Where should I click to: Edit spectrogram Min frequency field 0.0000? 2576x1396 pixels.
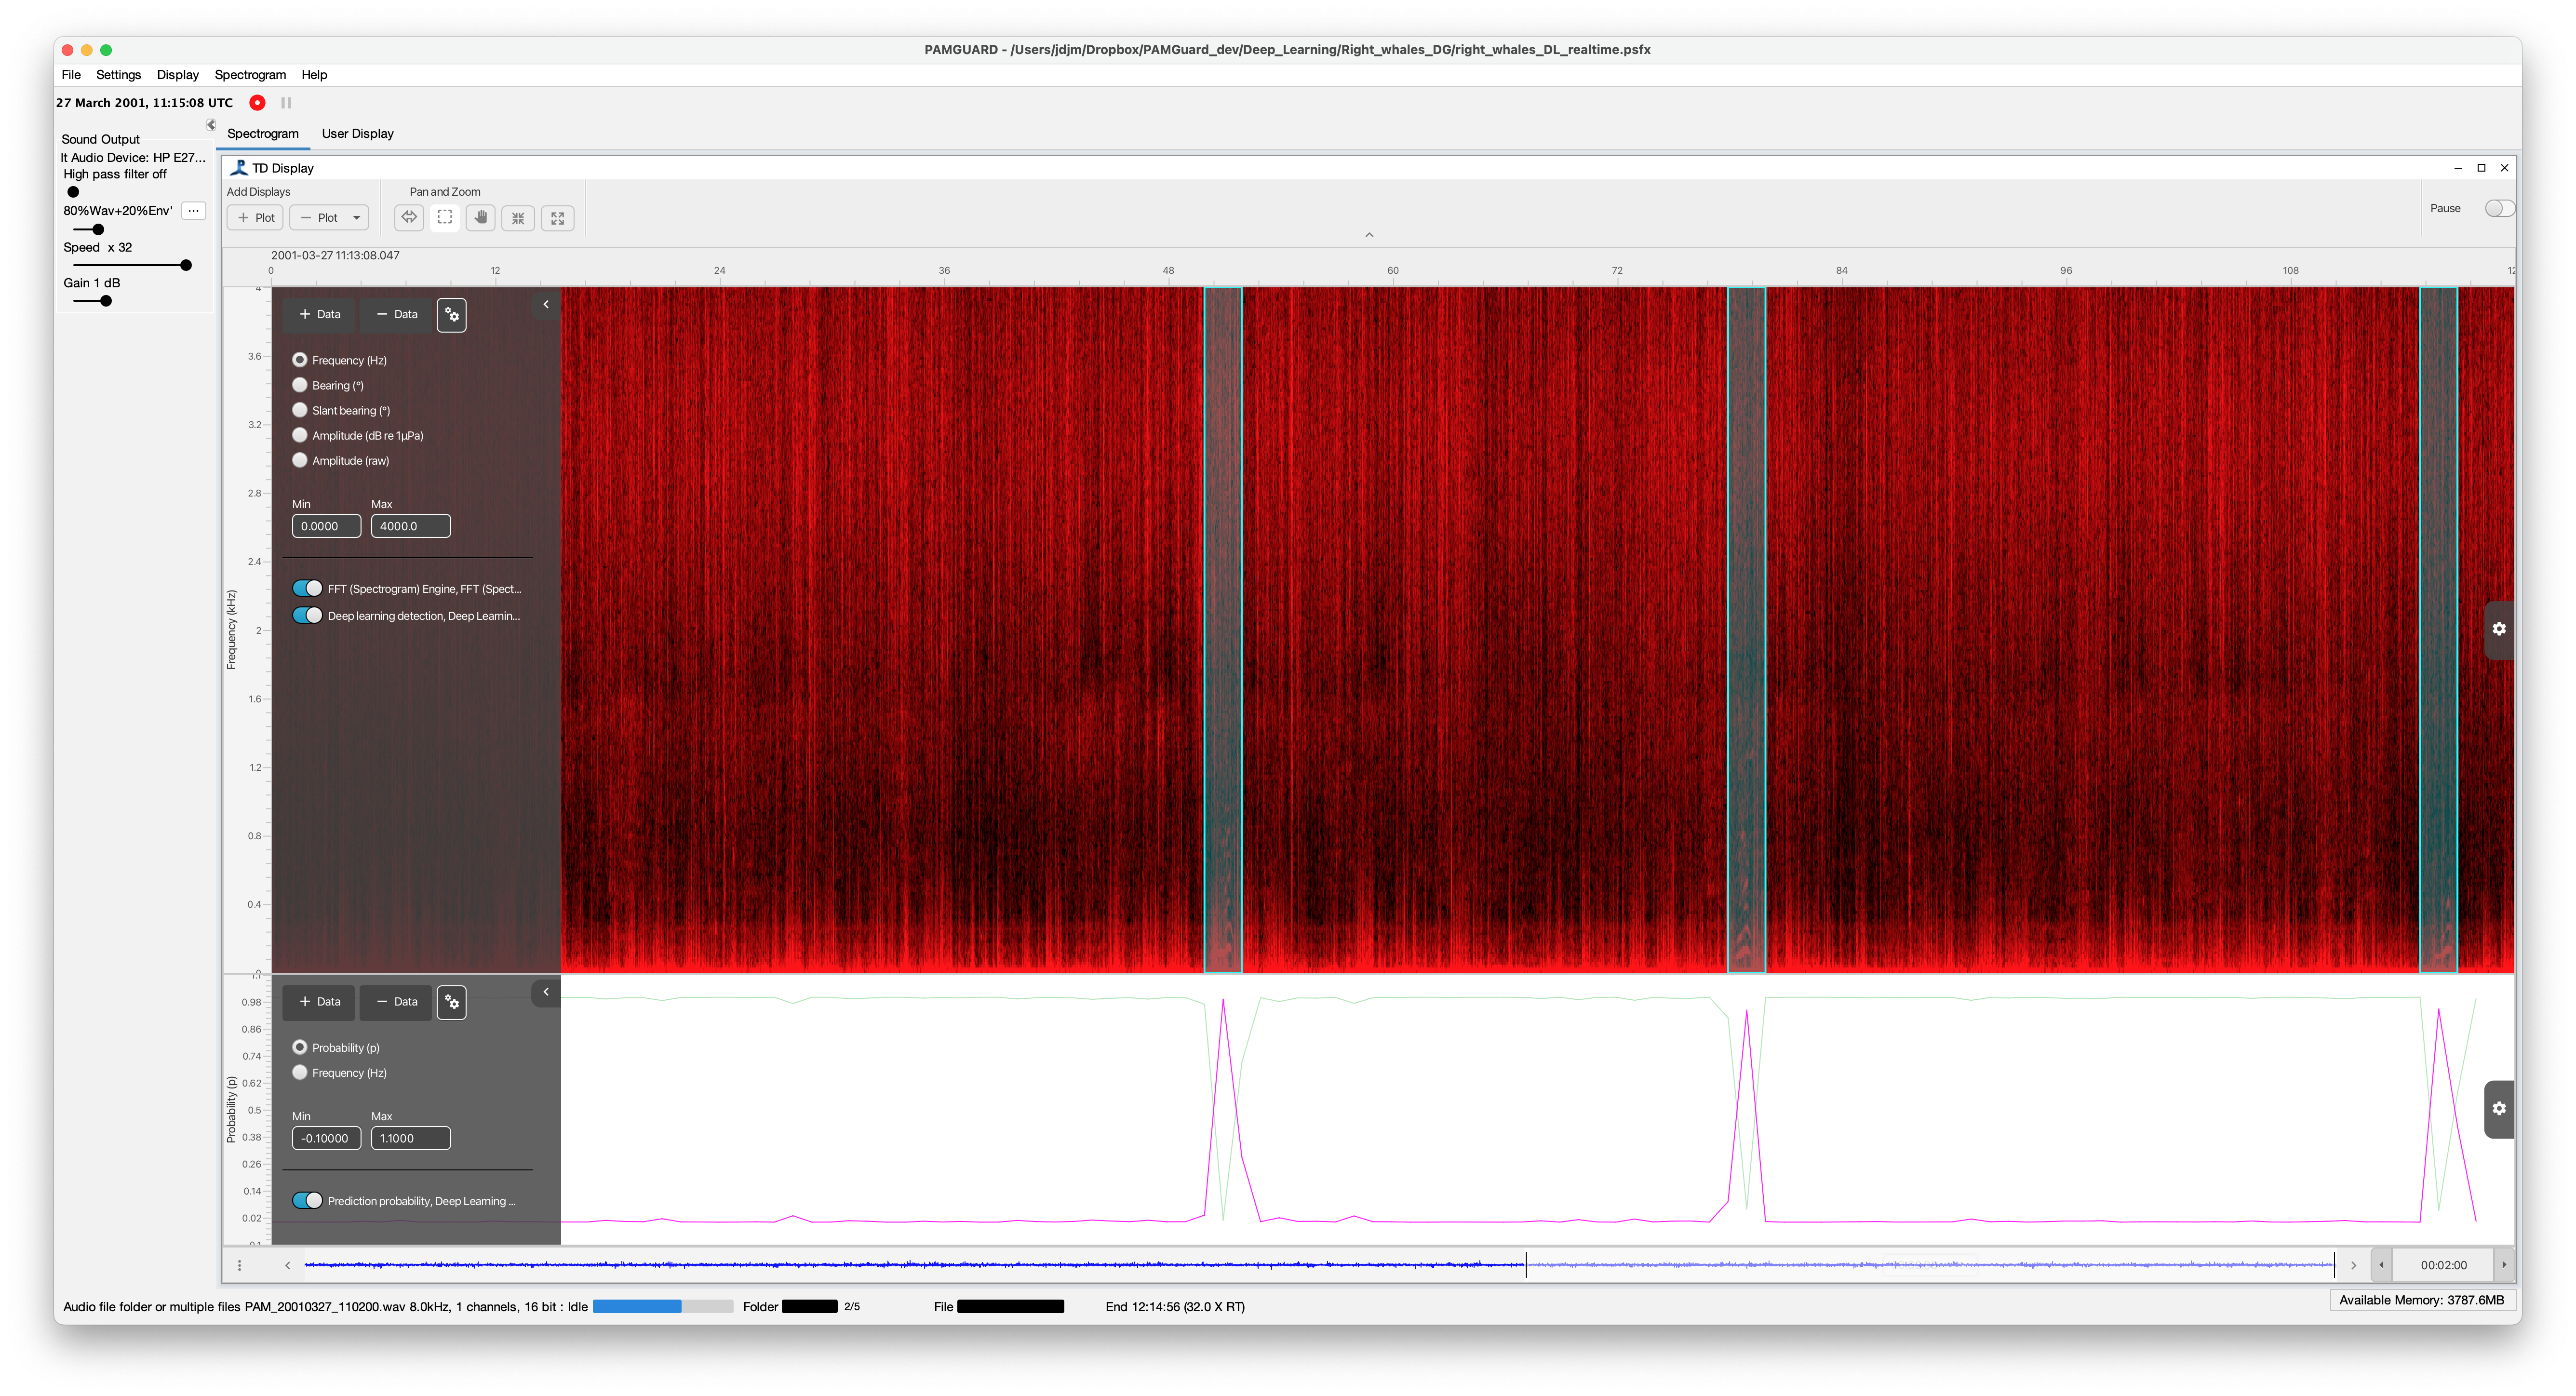tap(326, 526)
